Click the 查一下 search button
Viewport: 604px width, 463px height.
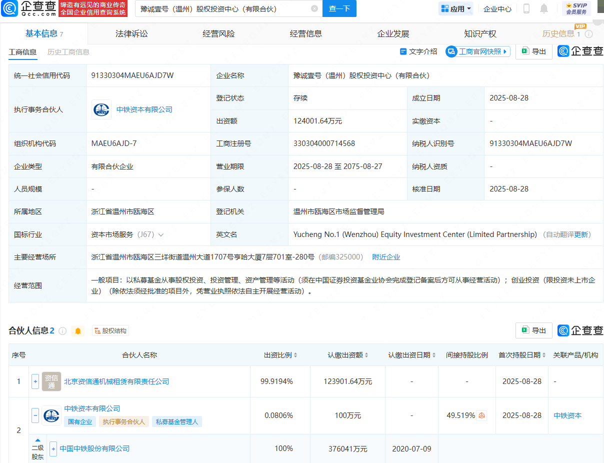(339, 8)
